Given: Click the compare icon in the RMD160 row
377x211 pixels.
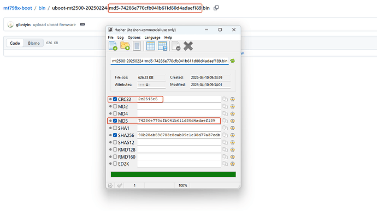Looking at the screenshot, I should (x=233, y=156).
